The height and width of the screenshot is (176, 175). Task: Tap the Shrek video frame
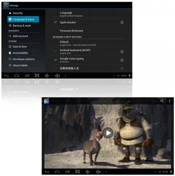coord(108,136)
